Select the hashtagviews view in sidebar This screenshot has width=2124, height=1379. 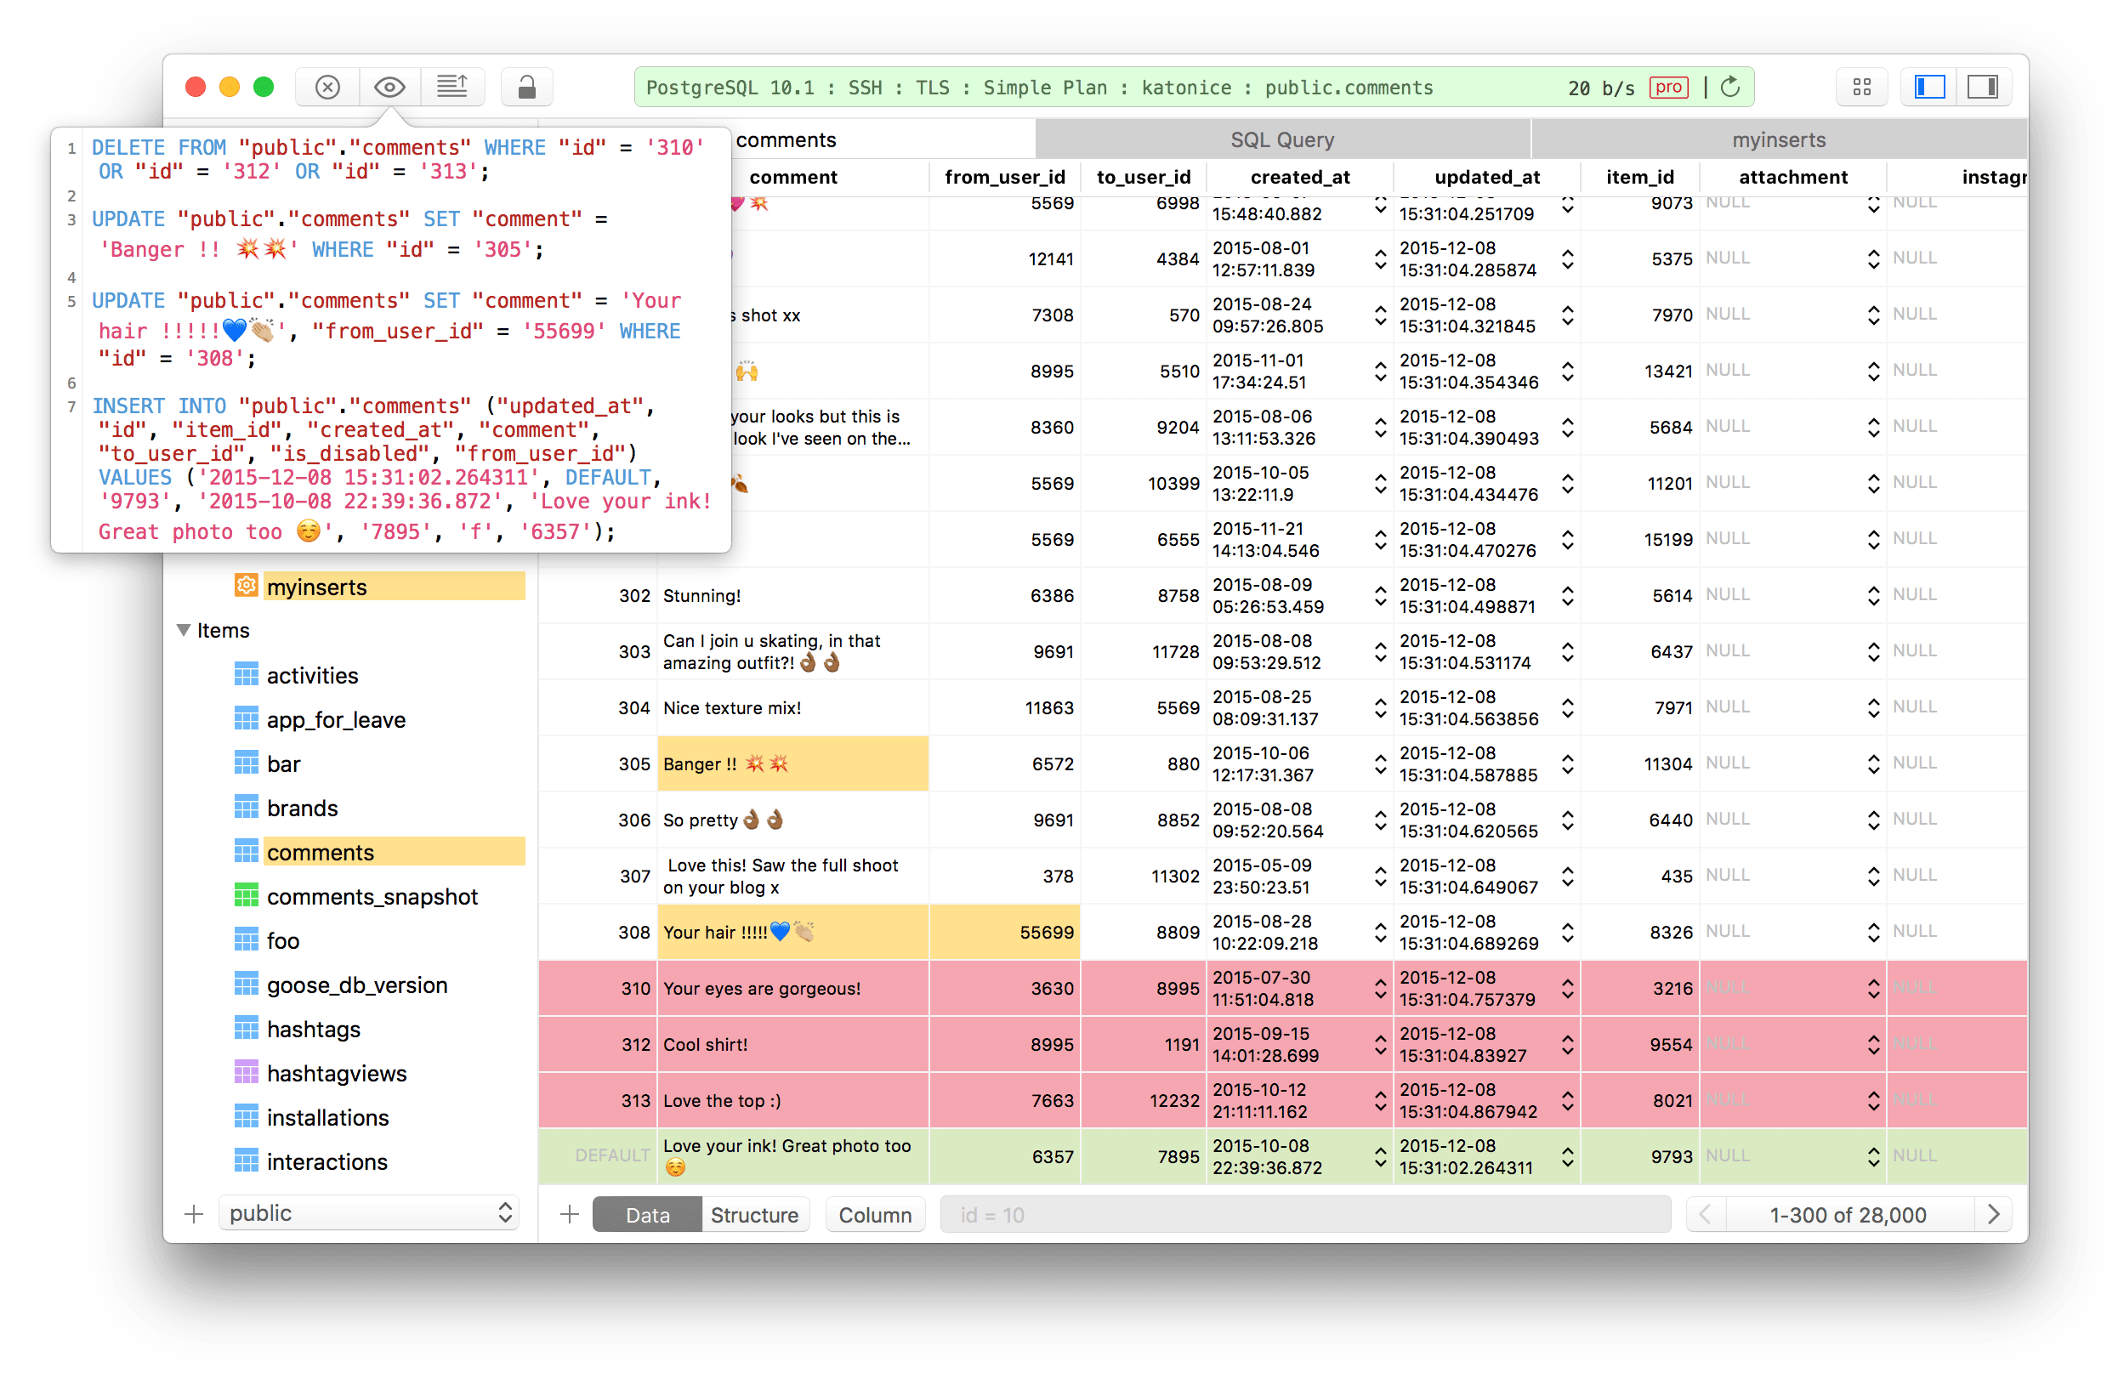337,1073
